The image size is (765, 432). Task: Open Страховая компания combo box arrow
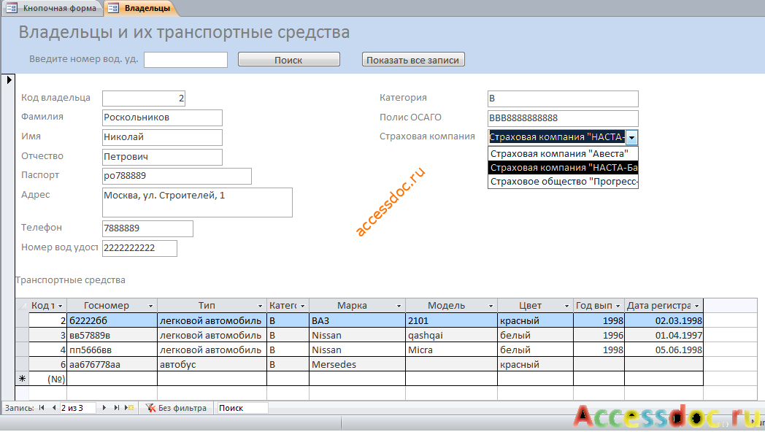[x=632, y=137]
